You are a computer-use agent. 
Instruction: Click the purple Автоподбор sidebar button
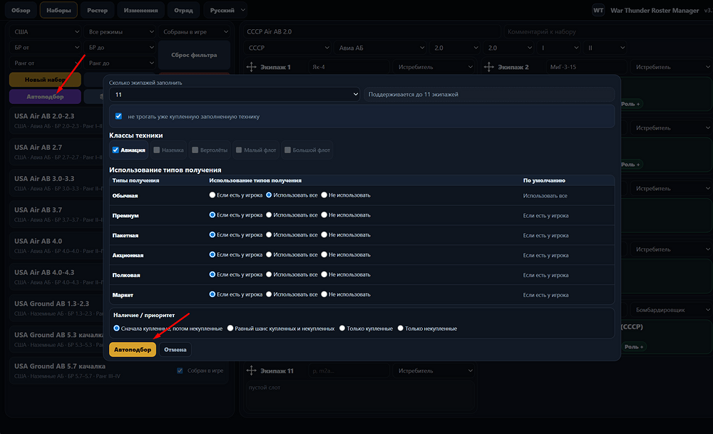pyautogui.click(x=45, y=96)
